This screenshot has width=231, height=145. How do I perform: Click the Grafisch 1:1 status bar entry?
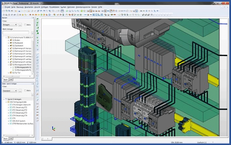pos(202,142)
